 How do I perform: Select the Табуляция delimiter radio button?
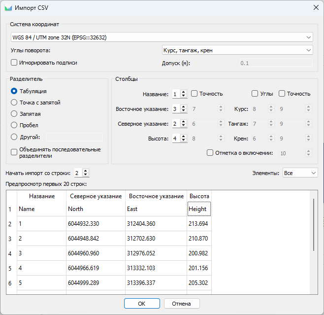point(14,91)
